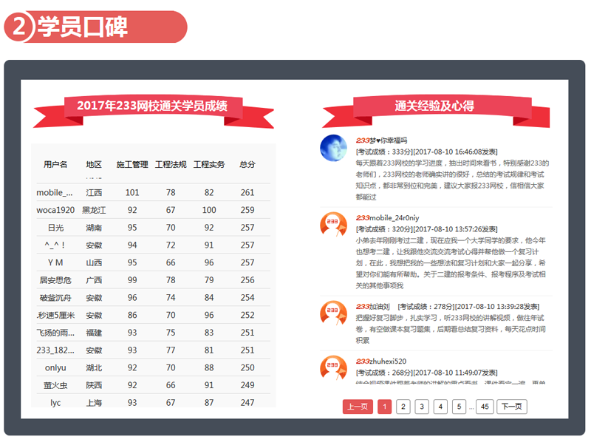
Task: Switch to page 5
Action: click(x=459, y=407)
